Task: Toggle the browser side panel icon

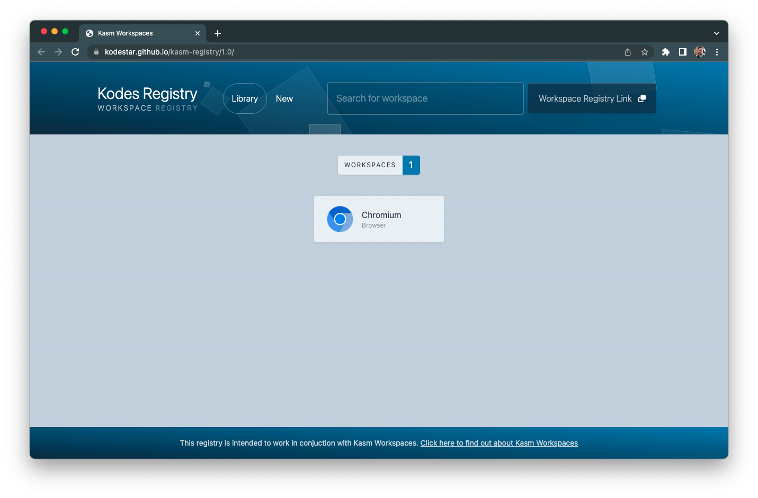Action: (x=683, y=52)
